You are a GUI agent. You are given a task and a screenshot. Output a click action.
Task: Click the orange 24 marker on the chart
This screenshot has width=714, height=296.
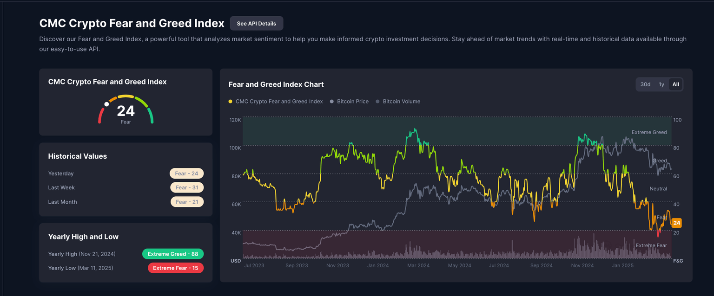click(x=676, y=223)
